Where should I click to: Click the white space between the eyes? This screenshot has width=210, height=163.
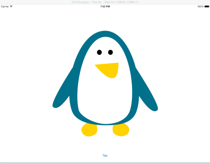coord(105,52)
